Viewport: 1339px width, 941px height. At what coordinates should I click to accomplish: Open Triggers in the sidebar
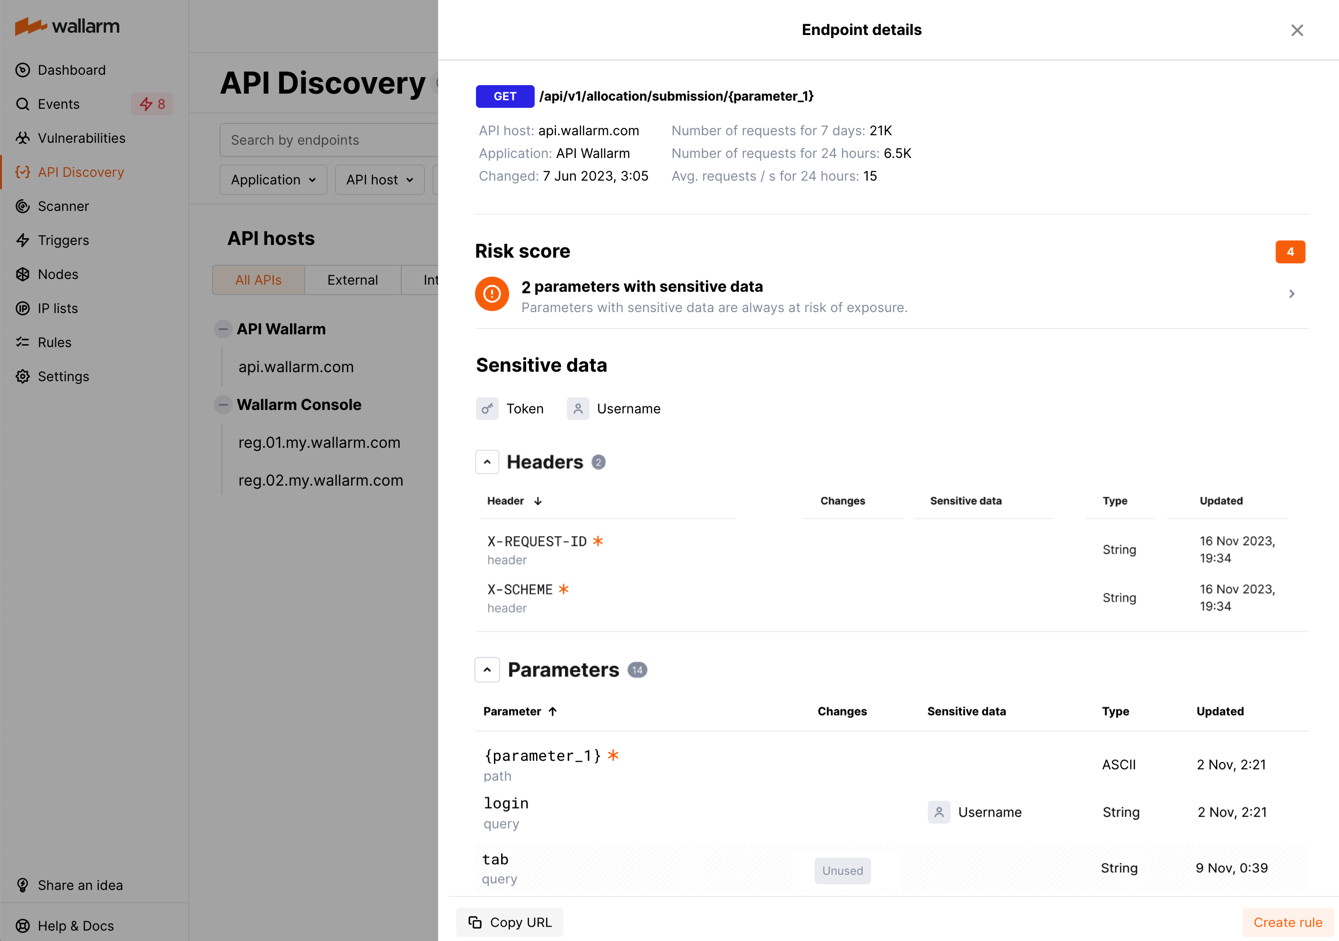pyautogui.click(x=63, y=240)
